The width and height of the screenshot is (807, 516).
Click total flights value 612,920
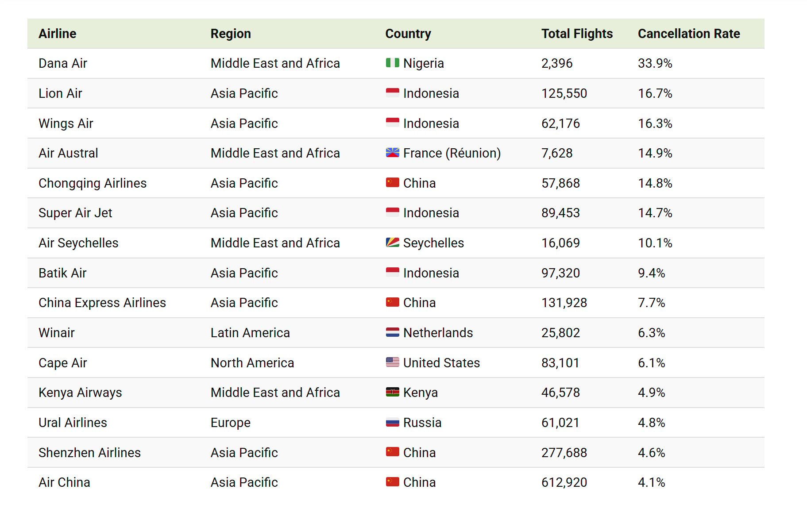[564, 482]
